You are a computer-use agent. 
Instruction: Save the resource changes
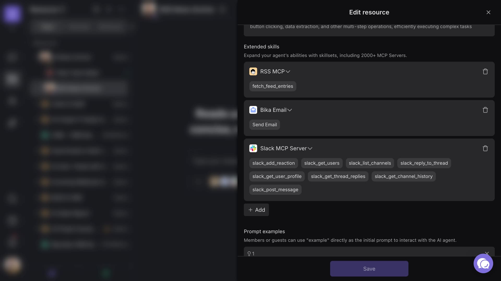[x=369, y=269]
